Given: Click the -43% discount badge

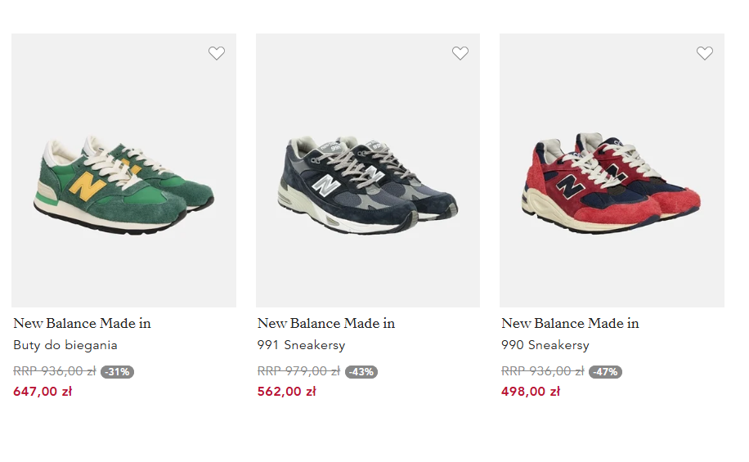Looking at the screenshot, I should 361,372.
